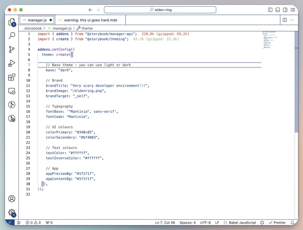Click line number 20 in gutter
The width and height of the screenshot is (303, 230).
(28, 132)
